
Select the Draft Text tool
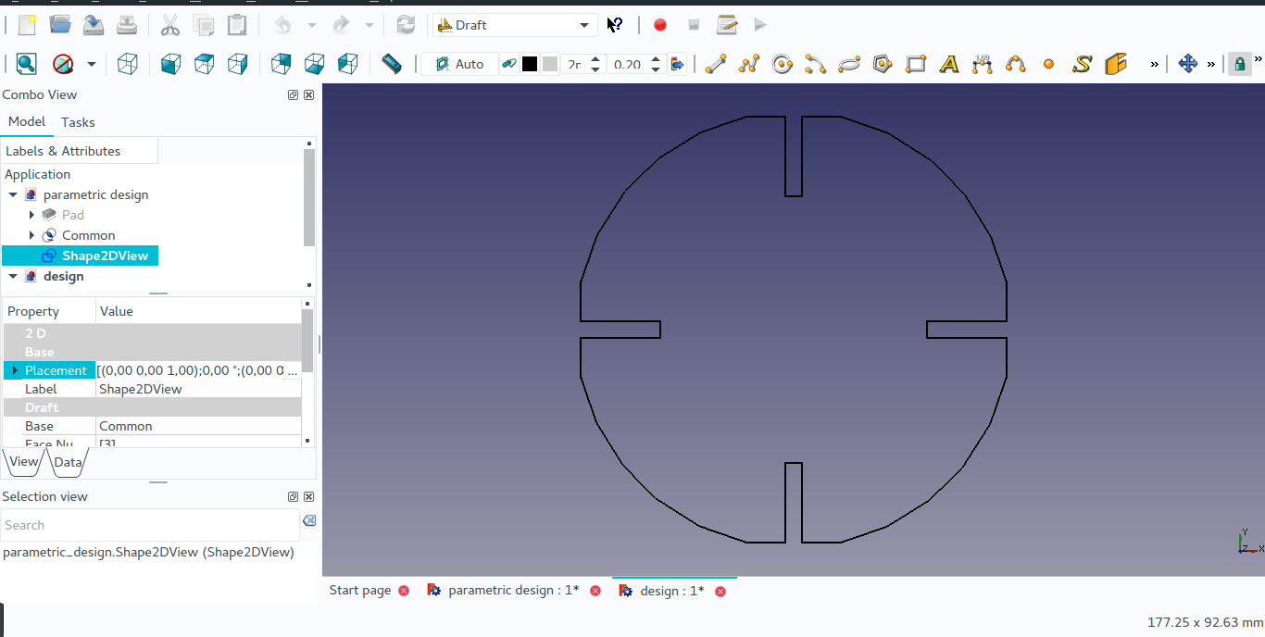(949, 63)
